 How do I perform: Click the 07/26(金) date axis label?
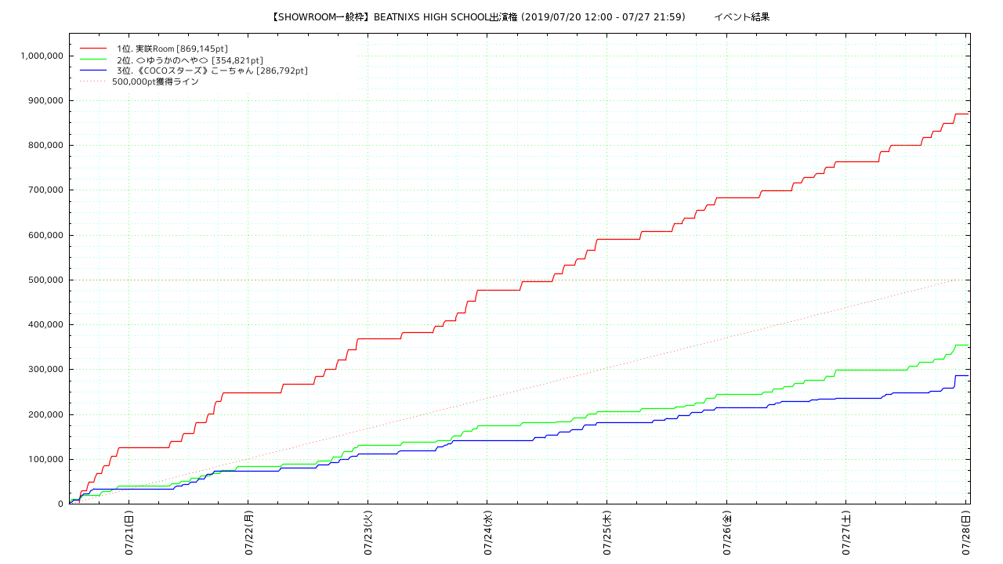pyautogui.click(x=726, y=533)
